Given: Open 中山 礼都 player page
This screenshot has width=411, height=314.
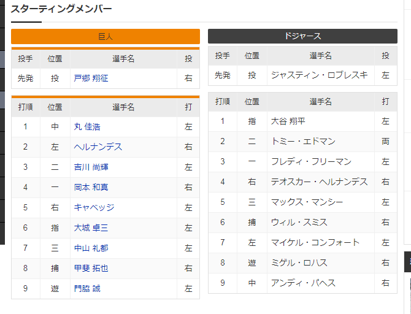Looking at the screenshot, I should coord(91,248).
